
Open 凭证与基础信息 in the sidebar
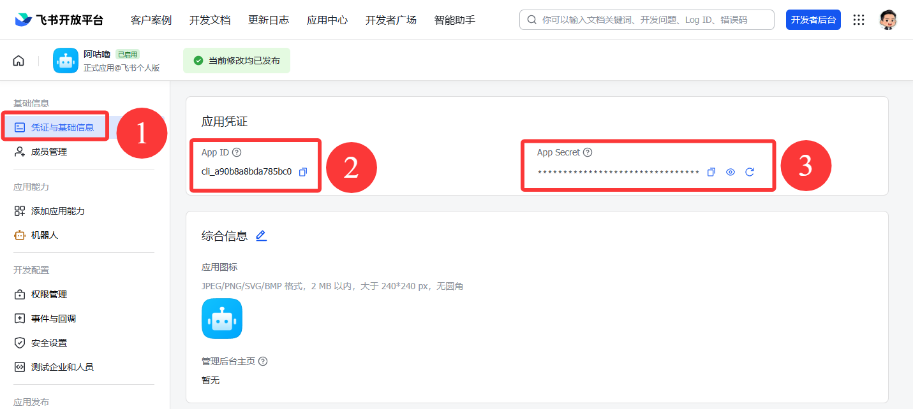click(62, 127)
